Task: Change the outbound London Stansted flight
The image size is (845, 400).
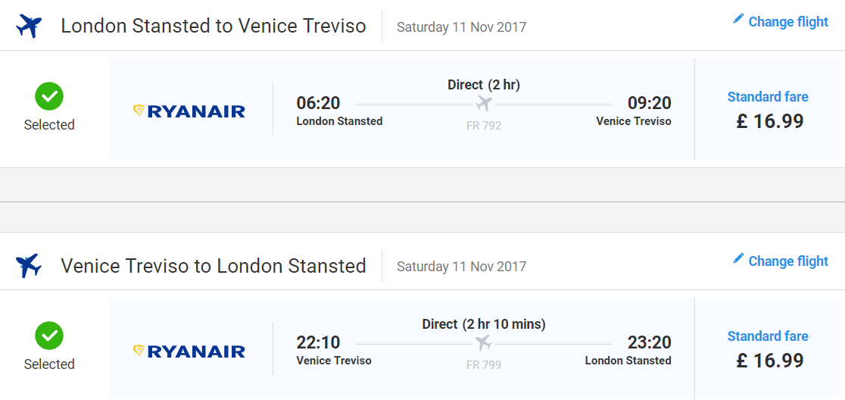Action: 781,21
